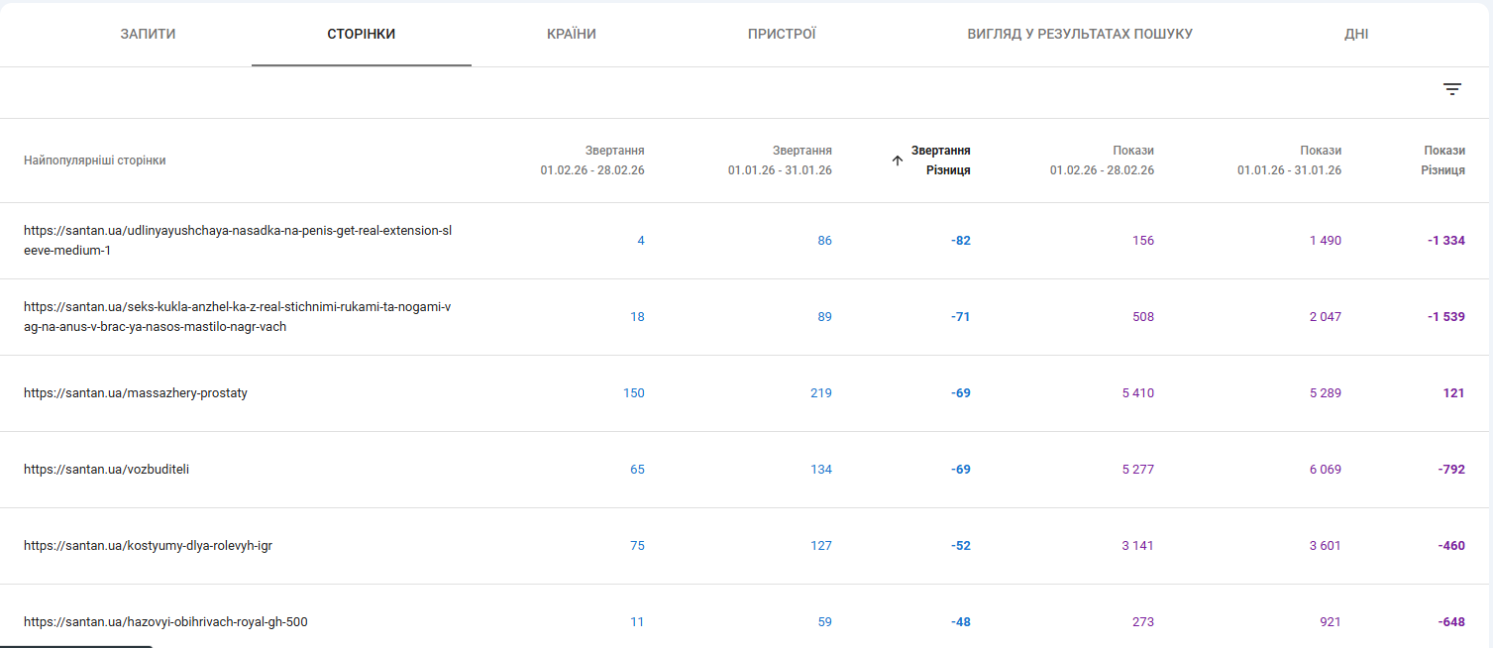Open the kostyumy-dlya-rolevyh-igr page row
The image size is (1493, 648).
(148, 546)
